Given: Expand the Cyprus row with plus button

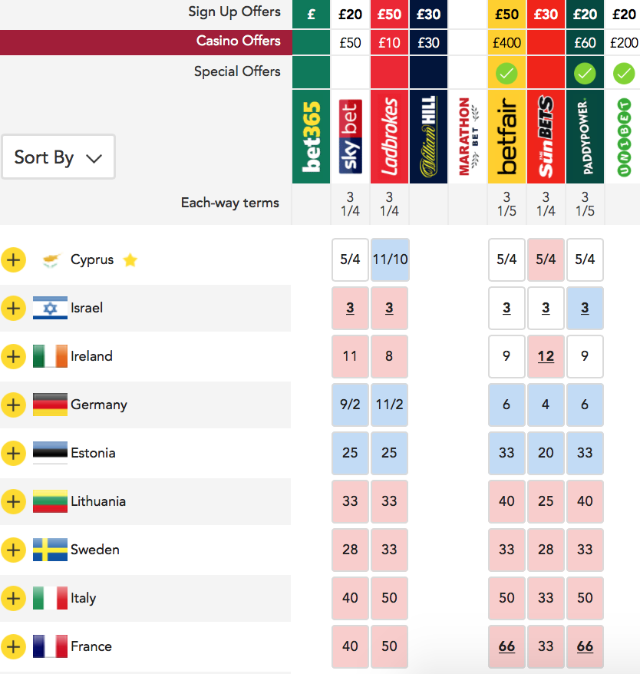Looking at the screenshot, I should (13, 260).
